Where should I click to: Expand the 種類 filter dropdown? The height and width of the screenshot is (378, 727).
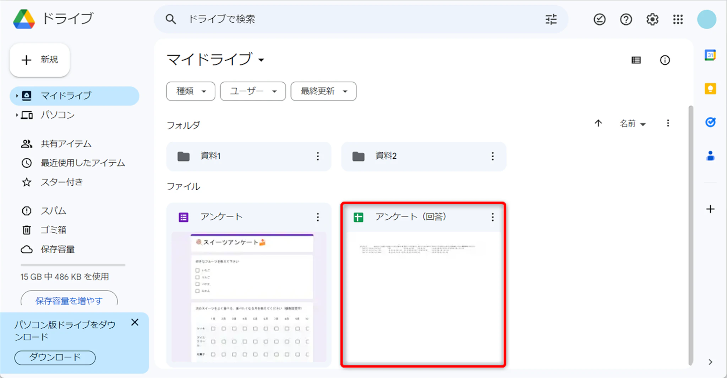tap(191, 91)
